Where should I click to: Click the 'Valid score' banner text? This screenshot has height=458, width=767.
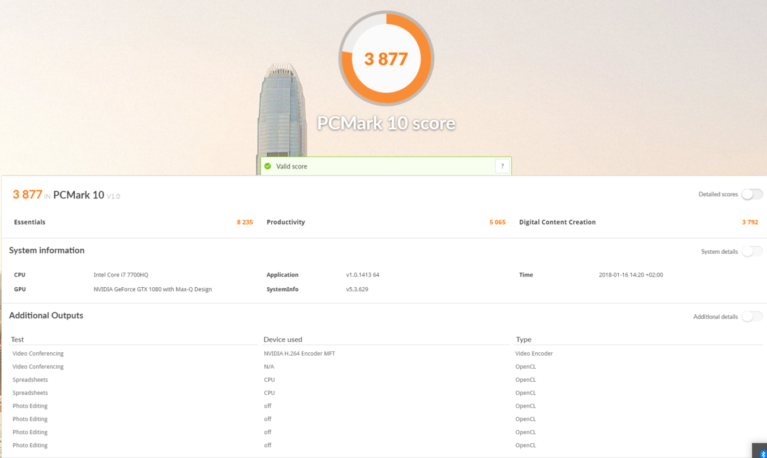click(292, 167)
